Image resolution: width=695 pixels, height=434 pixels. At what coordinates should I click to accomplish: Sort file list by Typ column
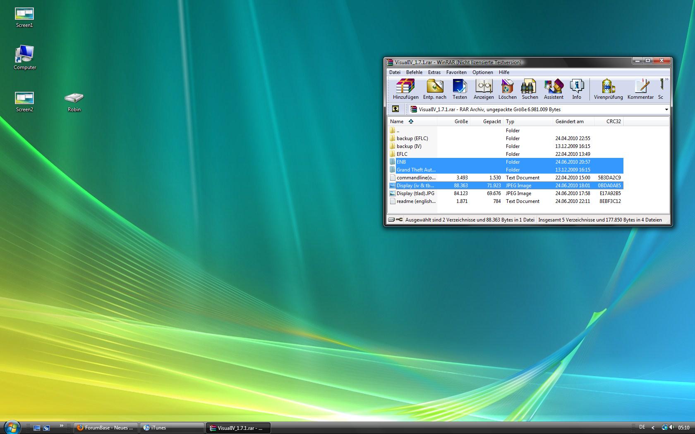pyautogui.click(x=528, y=122)
